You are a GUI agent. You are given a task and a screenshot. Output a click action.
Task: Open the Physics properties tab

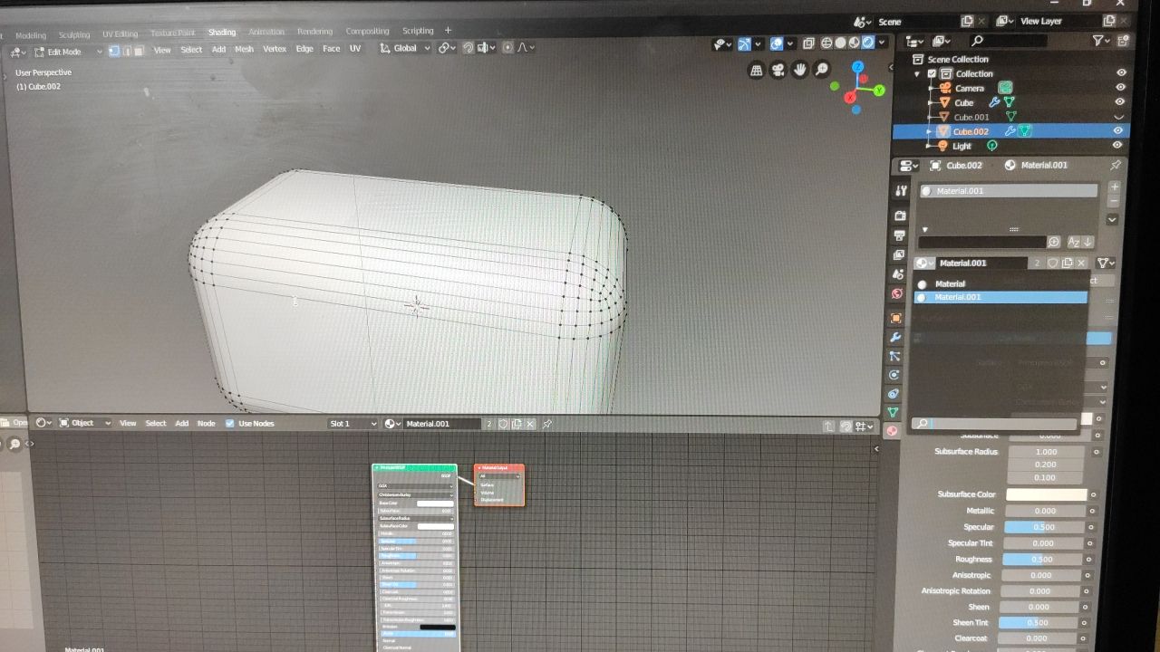point(894,375)
